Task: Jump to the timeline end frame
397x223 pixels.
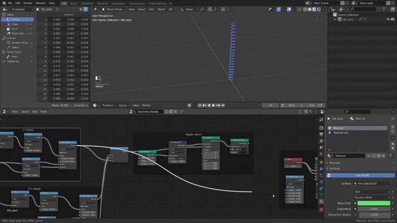Action: tap(223, 105)
